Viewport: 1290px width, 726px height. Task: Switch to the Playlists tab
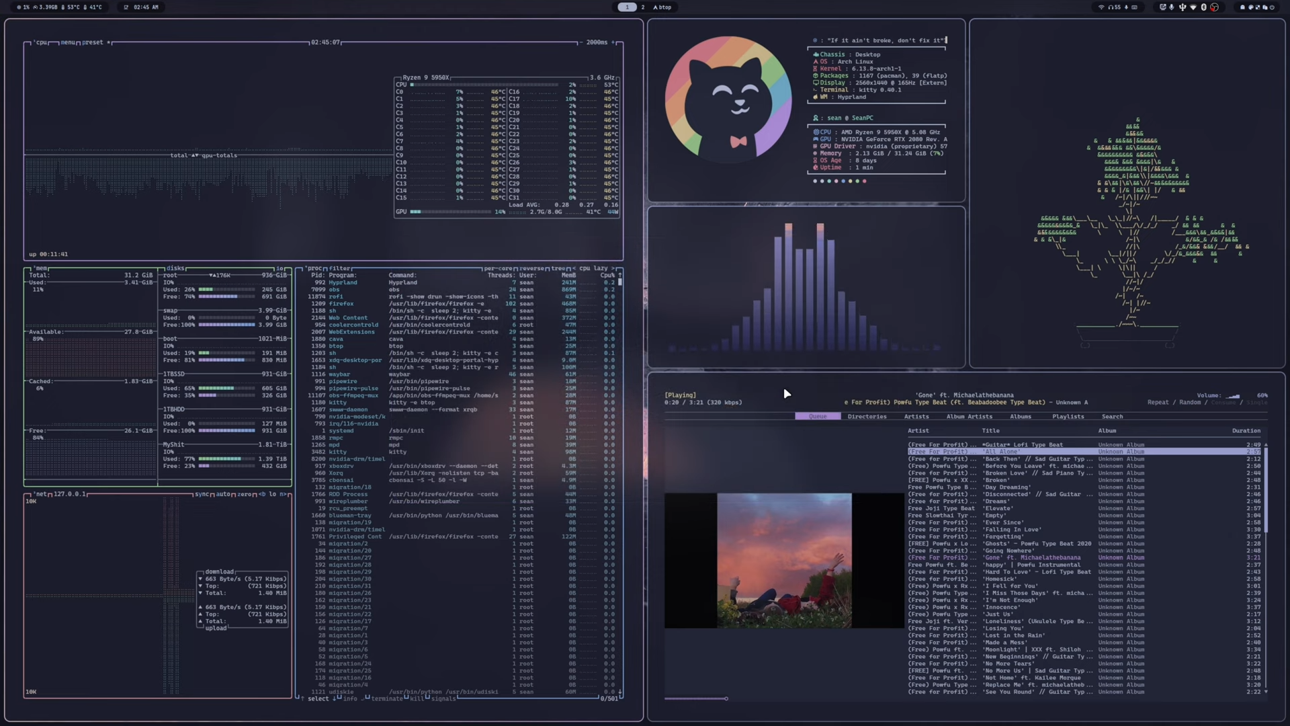pyautogui.click(x=1068, y=417)
